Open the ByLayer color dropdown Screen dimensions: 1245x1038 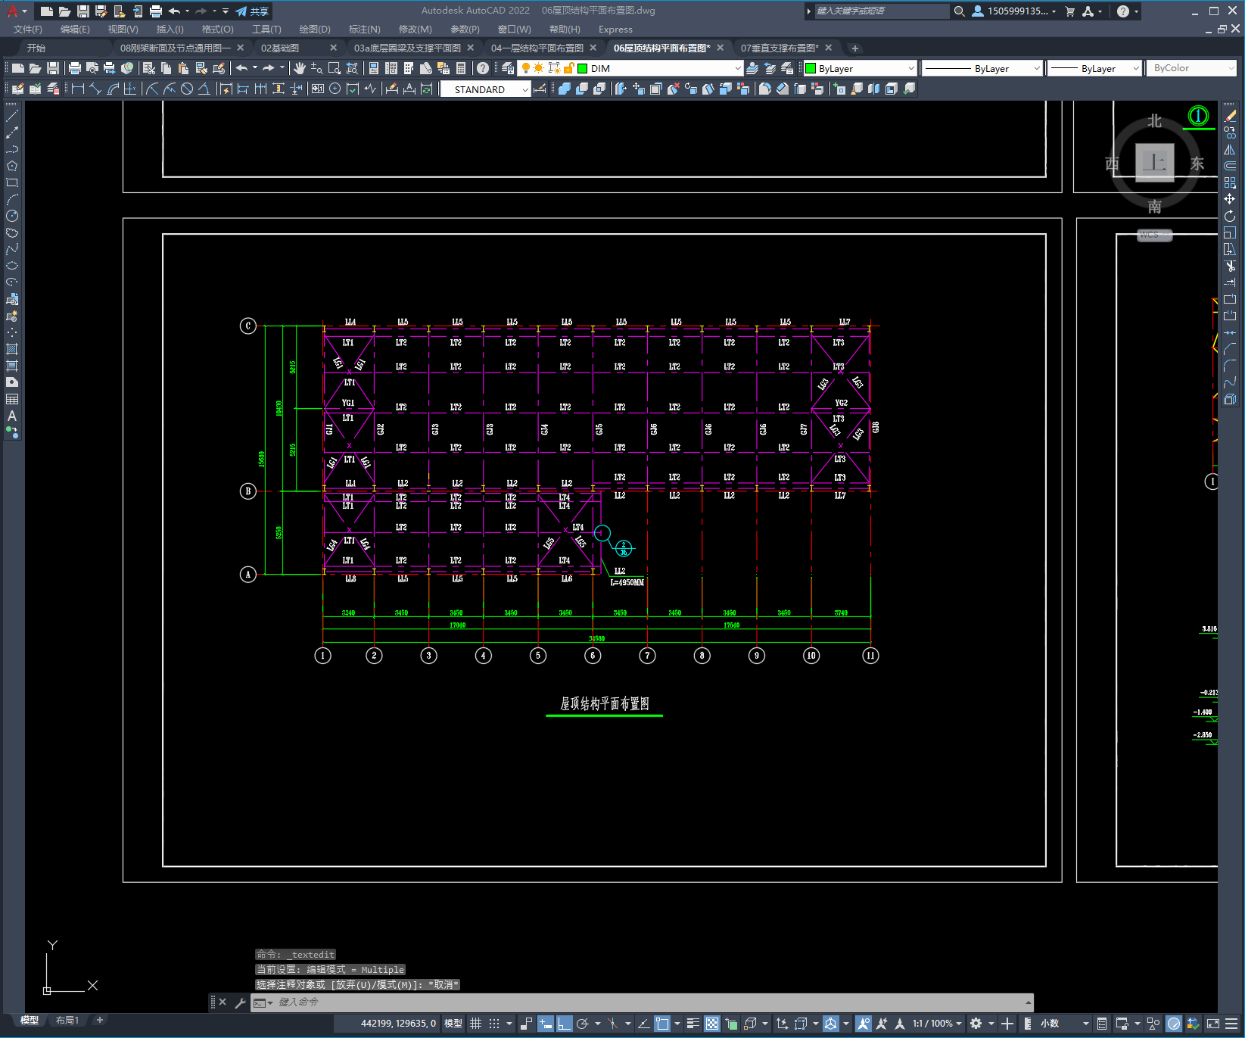click(x=910, y=68)
